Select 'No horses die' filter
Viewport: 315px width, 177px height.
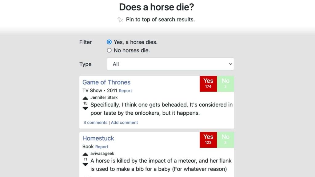coord(109,50)
